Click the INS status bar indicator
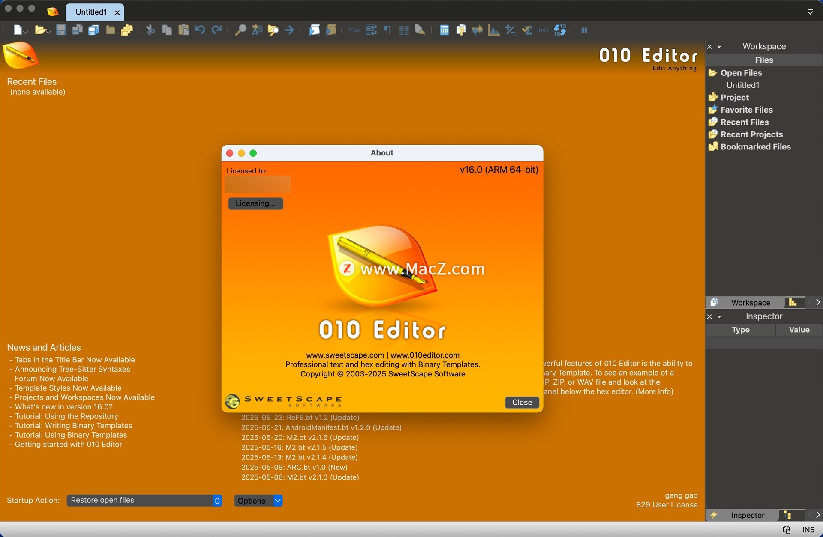The image size is (823, 537). 808,530
